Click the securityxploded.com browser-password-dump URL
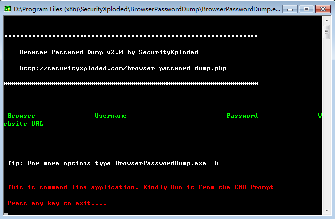Screen dimensions: 335x219 [x=123, y=68]
